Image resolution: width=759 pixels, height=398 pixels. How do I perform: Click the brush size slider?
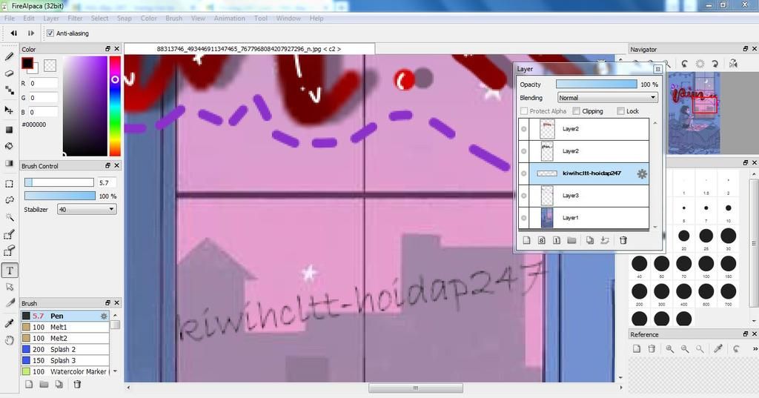[x=59, y=182]
